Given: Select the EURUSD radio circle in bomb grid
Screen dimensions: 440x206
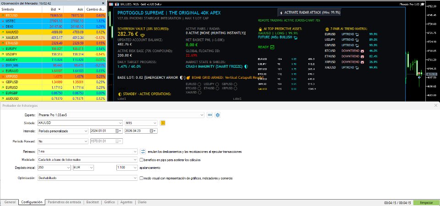Looking at the screenshot, I should [x=199, y=84].
